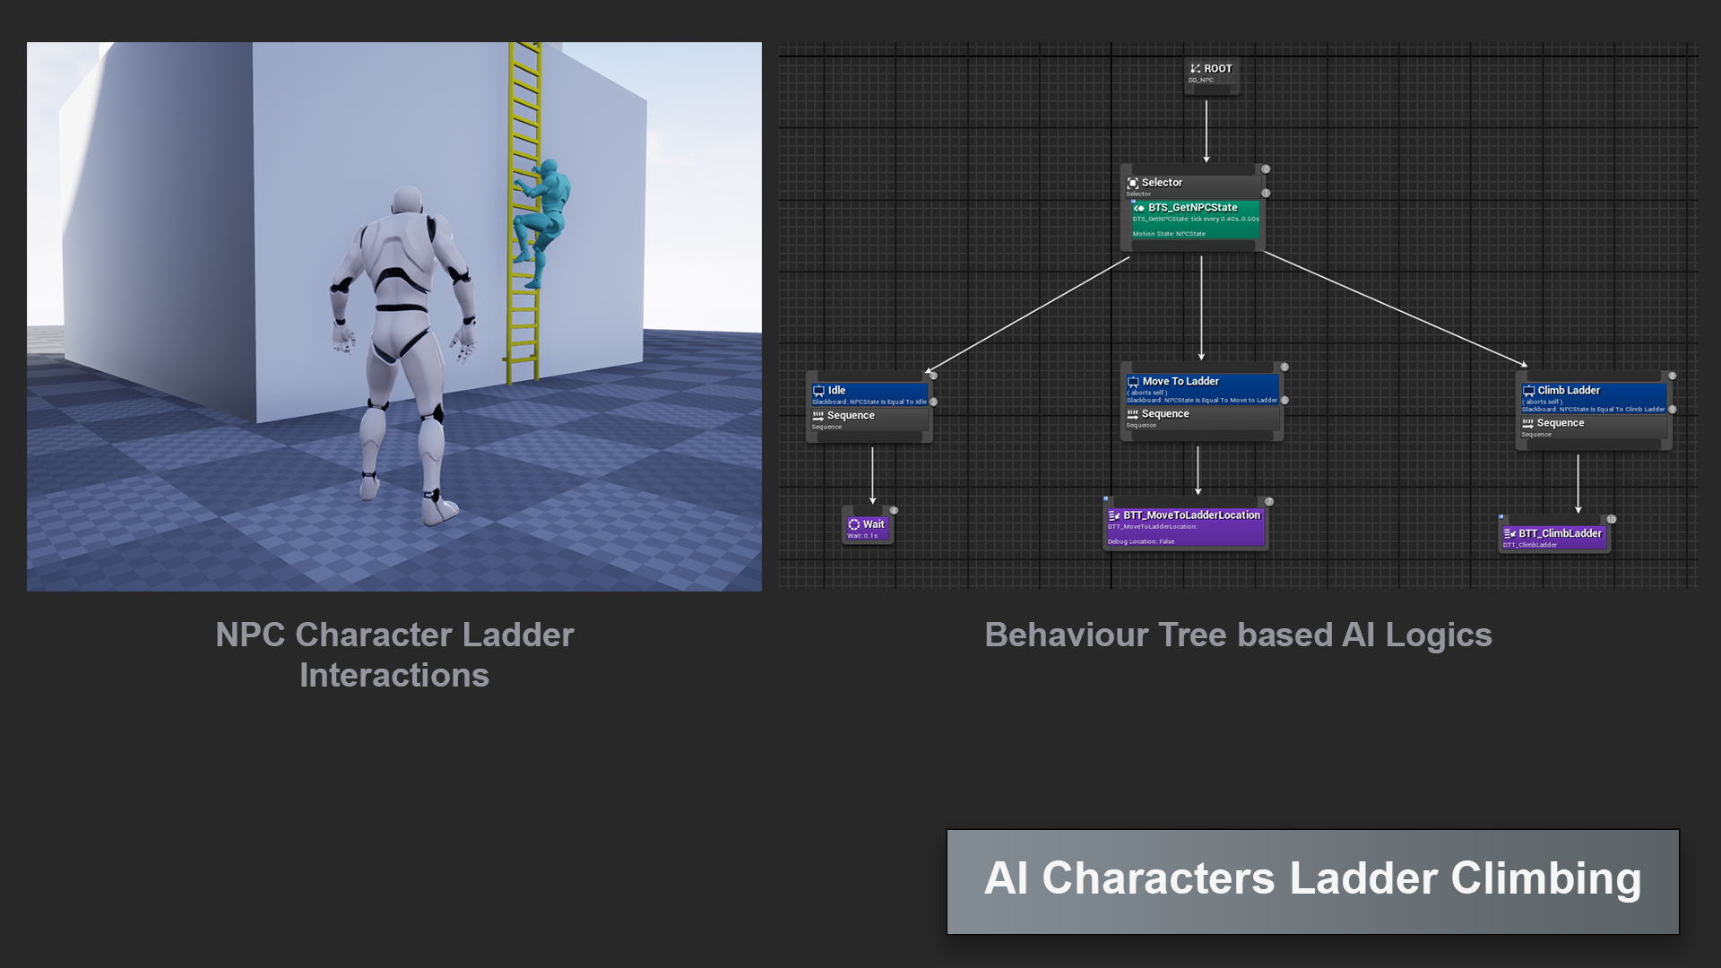Click the blue breakpoint marker on BTT_ClimbLadder
The image size is (1721, 968).
click(1501, 517)
